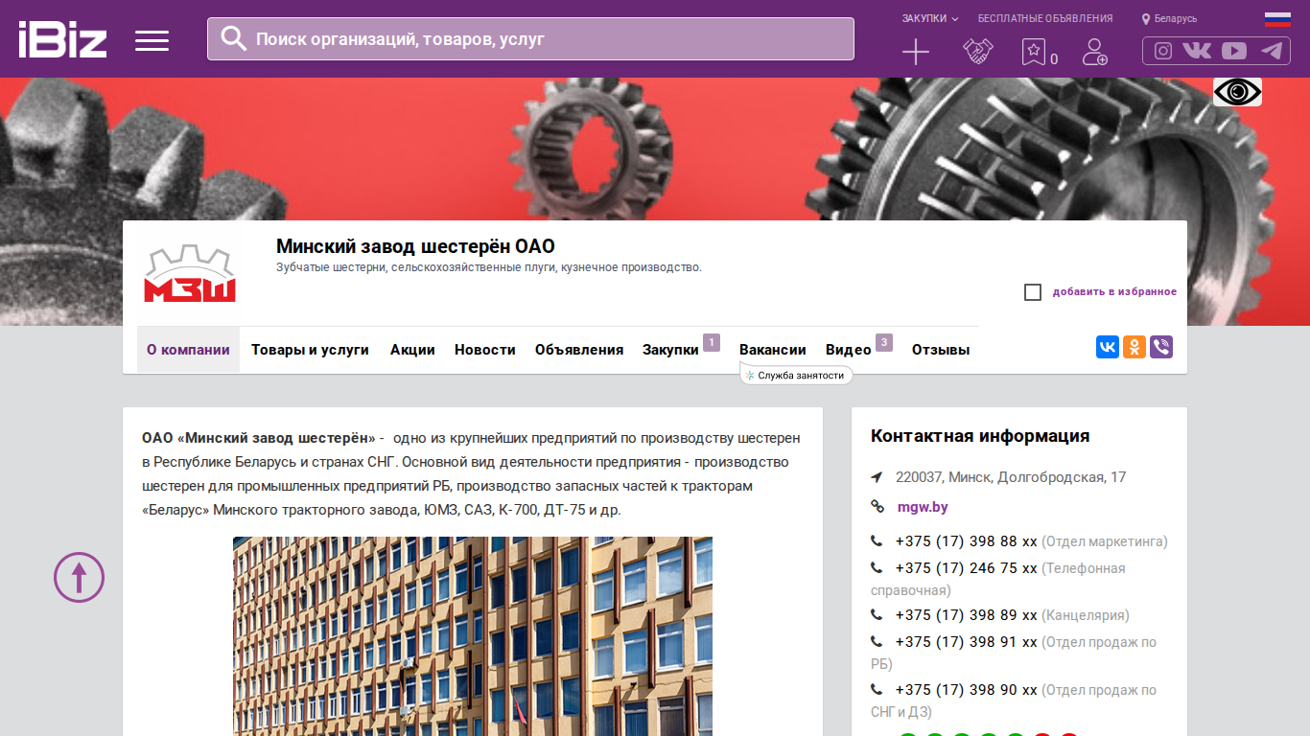Click company tagline 'Зубчатые шестерни, сельскохозяйственные плуги'

489,267
